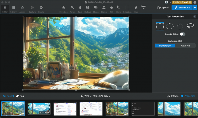Show Recent captures in tray

coord(8,96)
